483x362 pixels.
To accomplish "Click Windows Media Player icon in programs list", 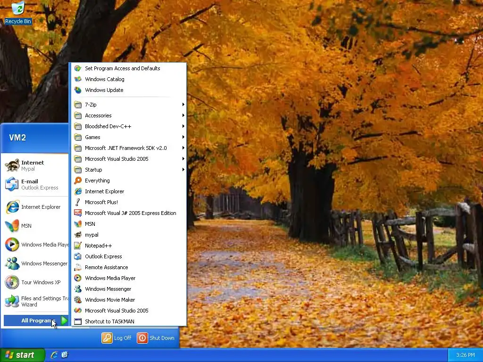I will 78,278.
